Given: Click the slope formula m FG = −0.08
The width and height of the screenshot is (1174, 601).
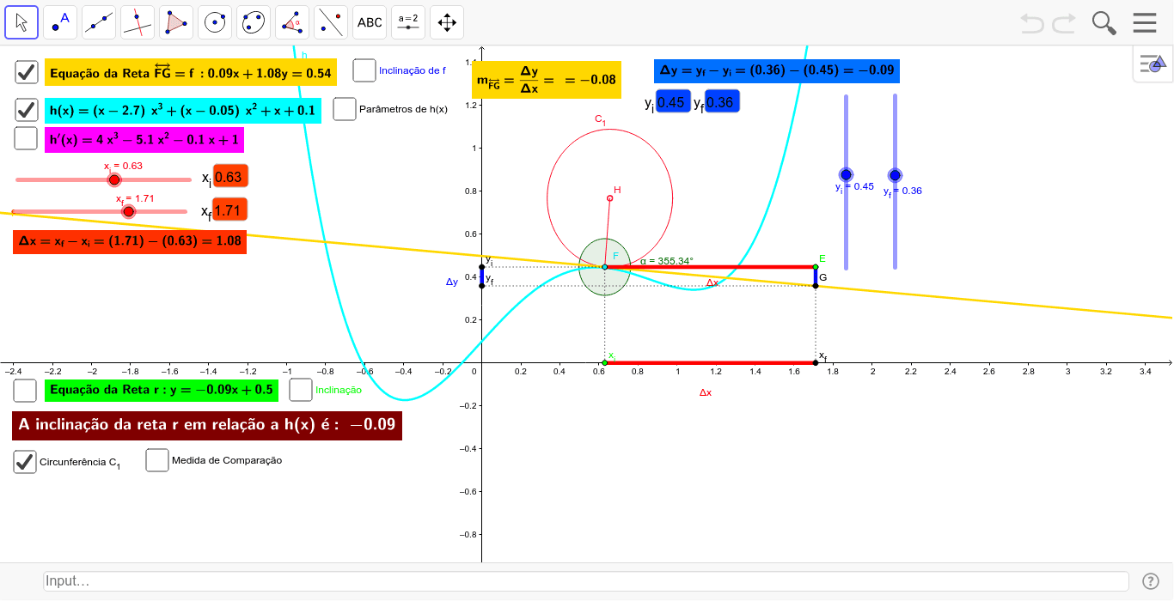Looking at the screenshot, I should click(546, 80).
